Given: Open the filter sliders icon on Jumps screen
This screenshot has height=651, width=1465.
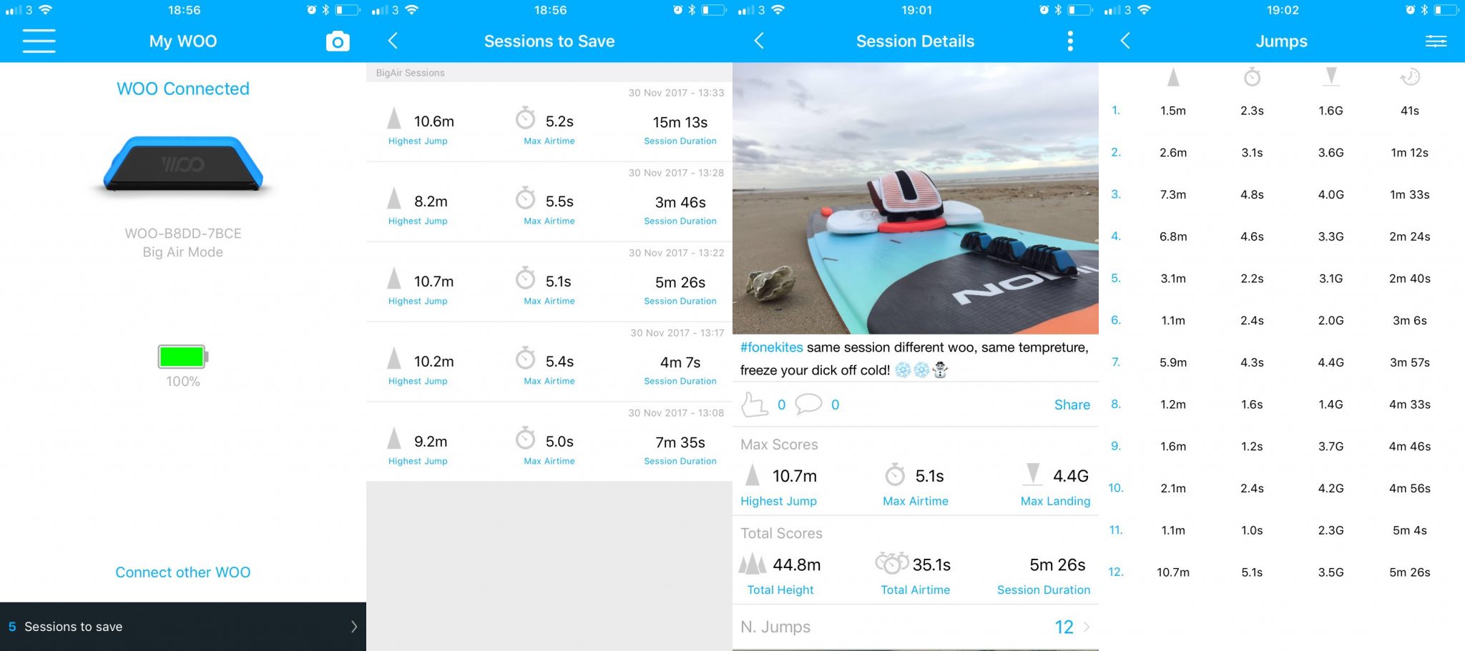Looking at the screenshot, I should tap(1436, 41).
